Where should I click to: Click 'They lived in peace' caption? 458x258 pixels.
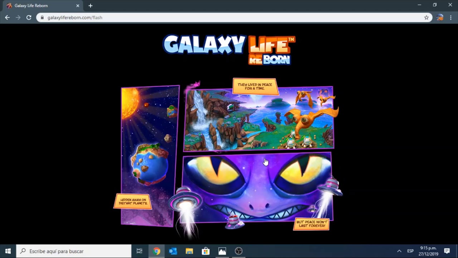[x=255, y=86]
